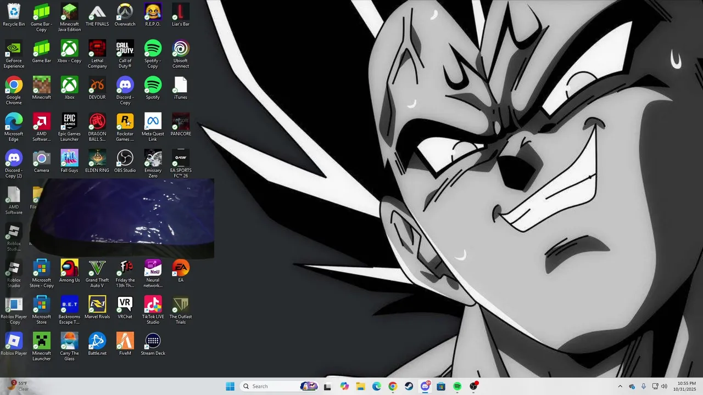This screenshot has width=703, height=395.
Task: Open FiveM desktop shortcut
Action: click(x=125, y=345)
